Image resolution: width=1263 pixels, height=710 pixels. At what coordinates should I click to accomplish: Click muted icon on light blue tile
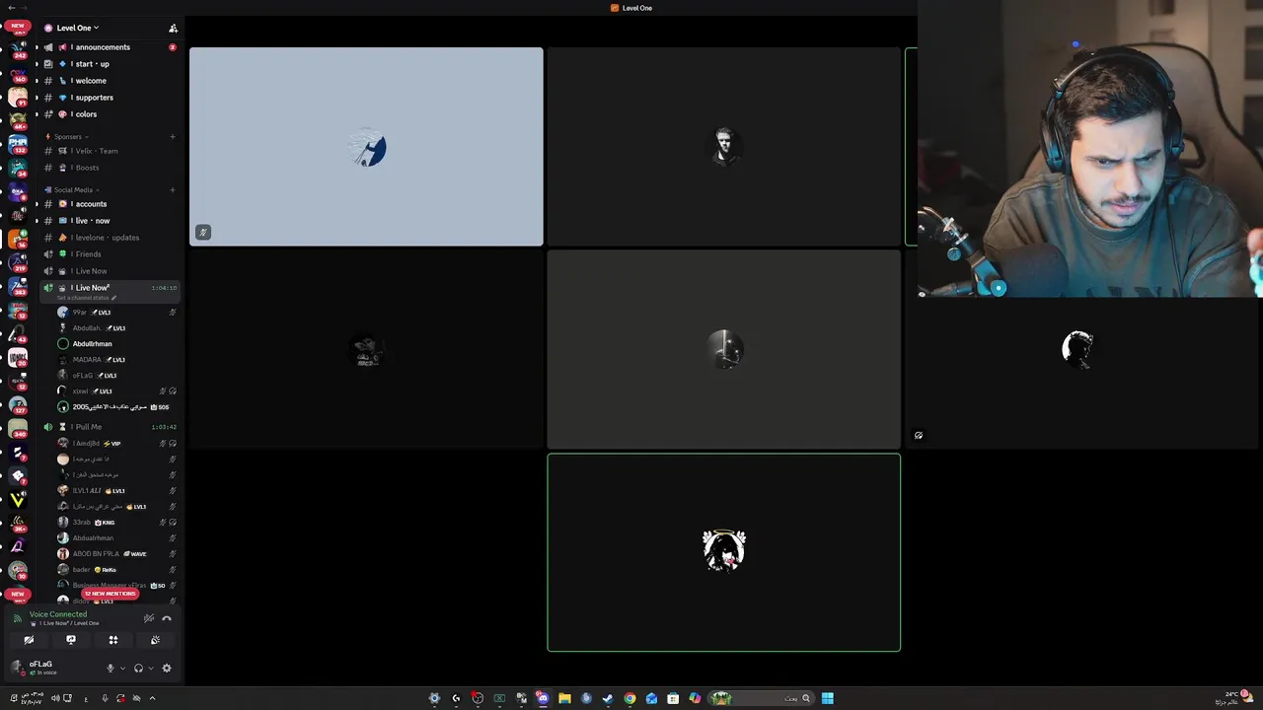tap(202, 233)
